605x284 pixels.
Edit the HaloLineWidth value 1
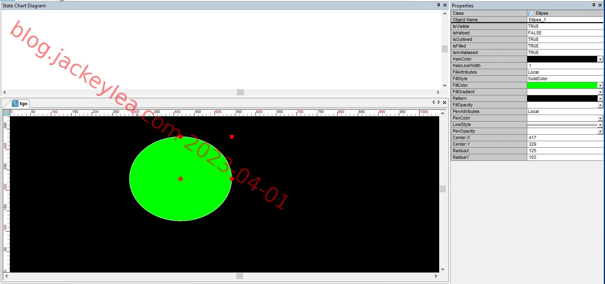coord(565,65)
